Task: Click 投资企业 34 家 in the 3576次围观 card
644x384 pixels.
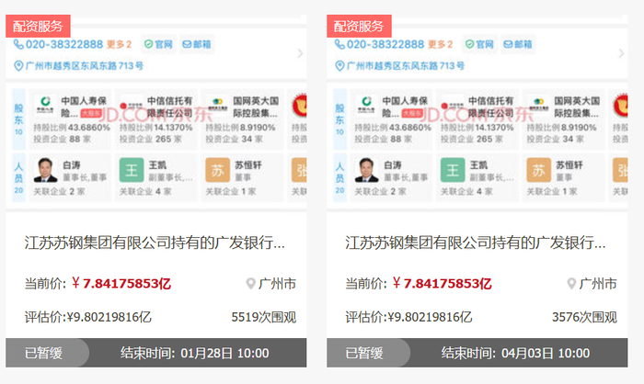Action: 556,139
